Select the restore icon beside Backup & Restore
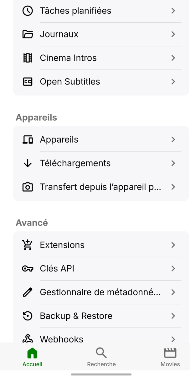The height and width of the screenshot is (377, 190). tap(28, 316)
